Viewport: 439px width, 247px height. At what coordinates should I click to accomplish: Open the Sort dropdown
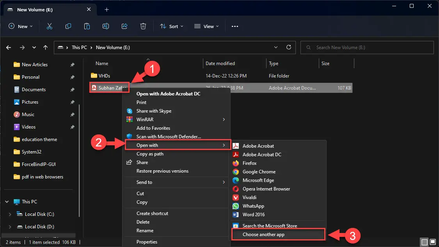(x=172, y=26)
